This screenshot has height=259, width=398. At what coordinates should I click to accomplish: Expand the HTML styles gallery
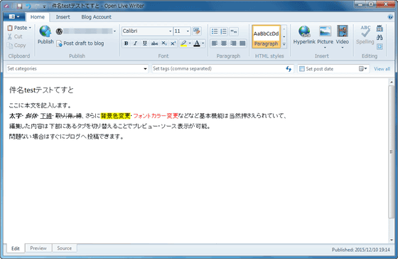(x=284, y=44)
